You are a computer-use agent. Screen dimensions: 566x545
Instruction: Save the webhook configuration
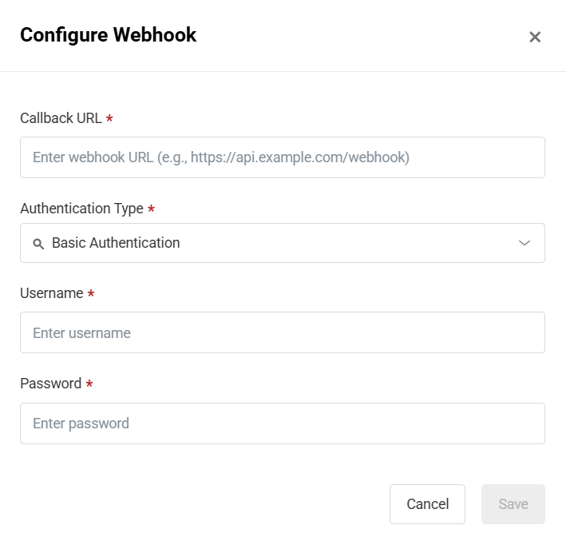coord(513,504)
